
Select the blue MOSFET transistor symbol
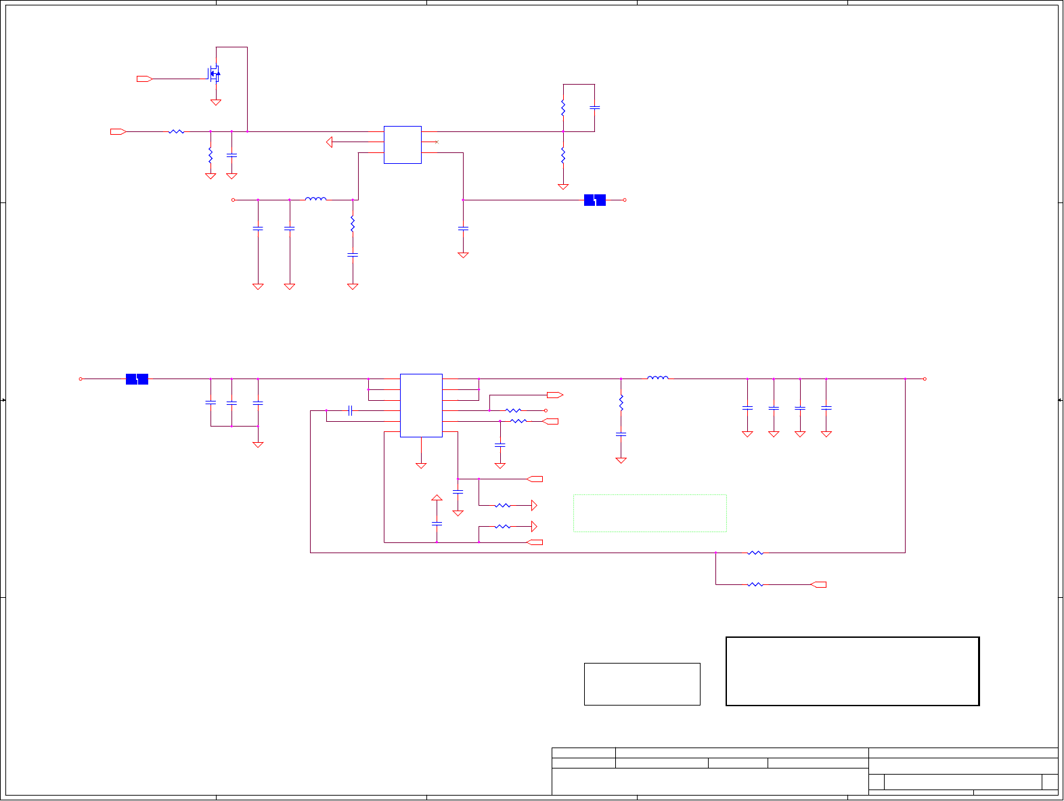(215, 73)
